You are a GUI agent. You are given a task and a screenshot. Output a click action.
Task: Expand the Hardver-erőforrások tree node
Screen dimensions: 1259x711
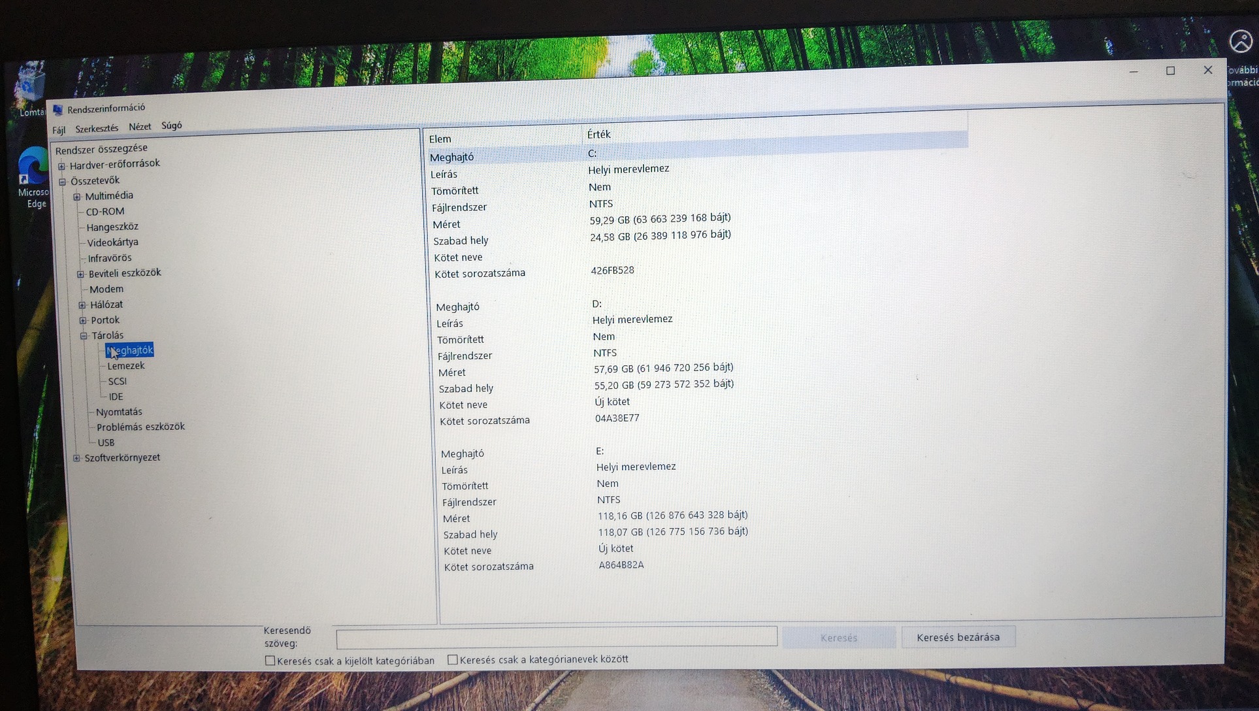(x=61, y=166)
